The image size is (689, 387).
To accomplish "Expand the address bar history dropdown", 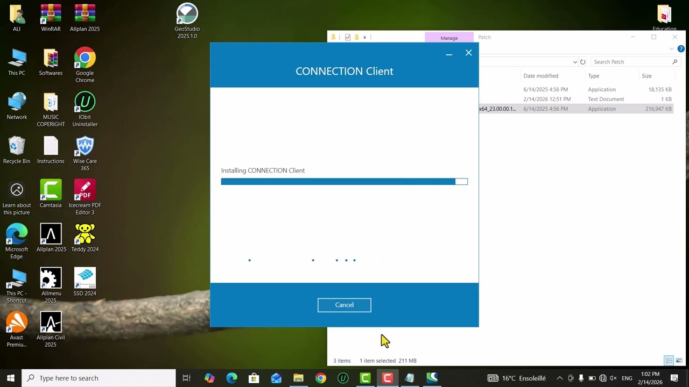I will click(575, 62).
